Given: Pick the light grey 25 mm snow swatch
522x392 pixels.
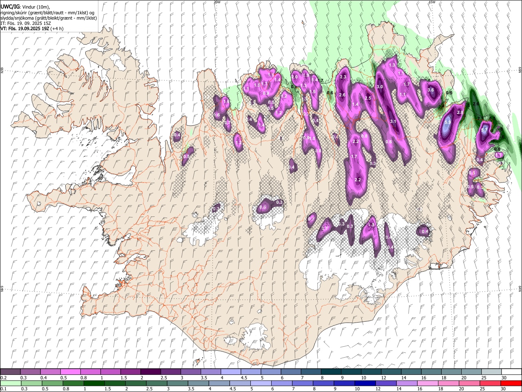Looking at the screenshot, I should click(491, 372).
